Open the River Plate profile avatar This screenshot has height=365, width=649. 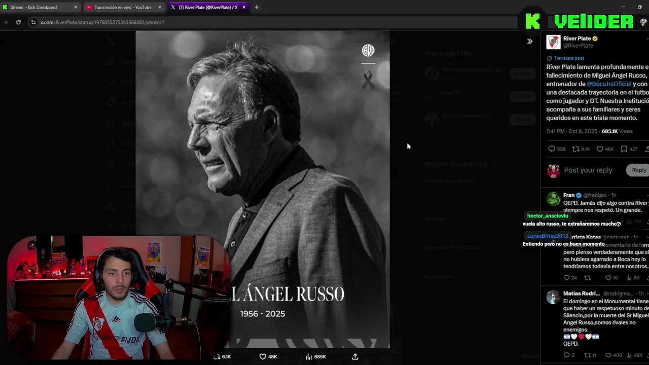point(553,42)
